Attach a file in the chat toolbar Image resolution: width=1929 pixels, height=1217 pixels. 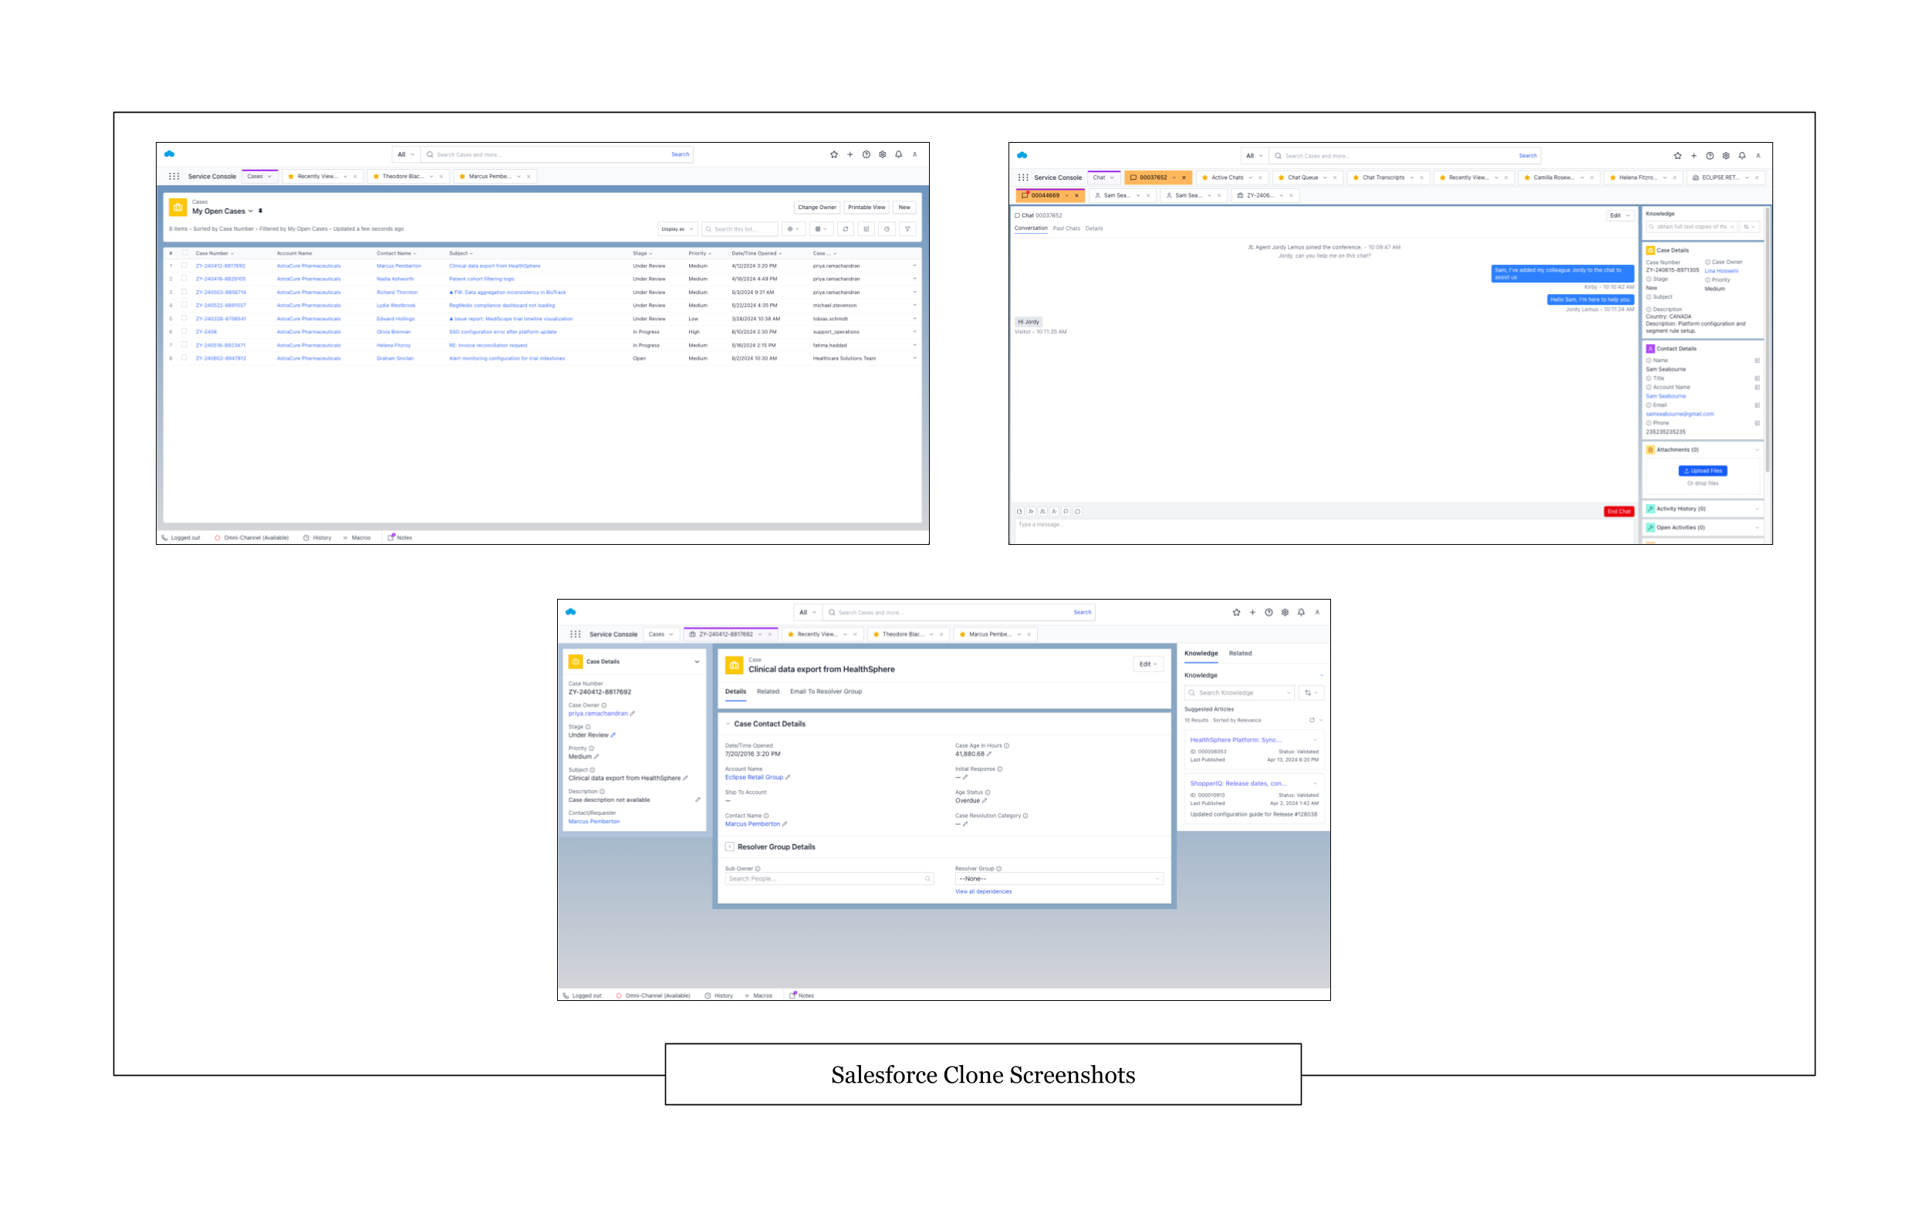point(1019,511)
